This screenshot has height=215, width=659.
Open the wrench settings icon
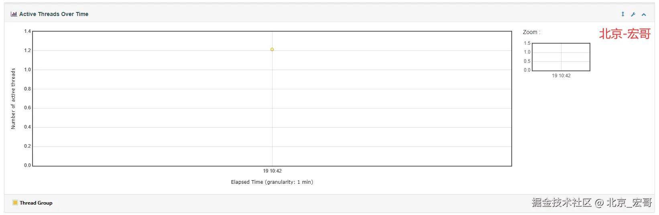click(x=633, y=14)
